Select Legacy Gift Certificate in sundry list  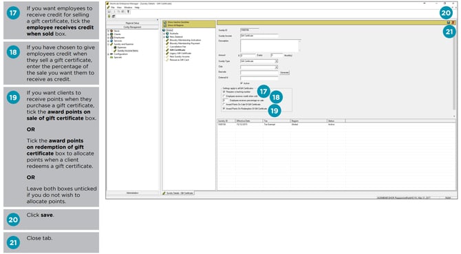180,53
